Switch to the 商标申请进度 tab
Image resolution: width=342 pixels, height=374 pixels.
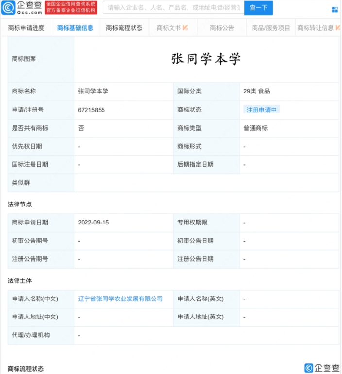click(26, 28)
